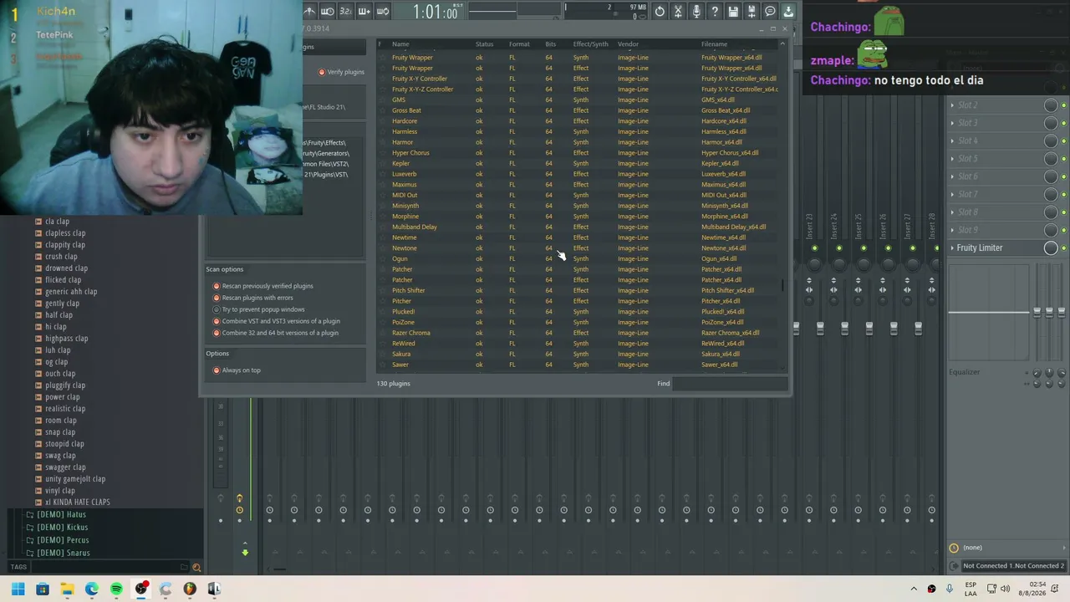Viewport: 1070px width, 602px height.
Task: Sort plugin list by Filename column
Action: click(x=714, y=44)
